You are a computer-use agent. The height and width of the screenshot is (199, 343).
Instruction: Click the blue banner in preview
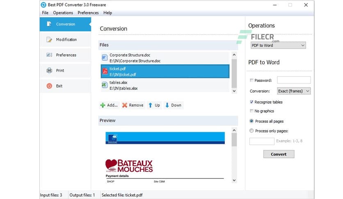coord(165,138)
